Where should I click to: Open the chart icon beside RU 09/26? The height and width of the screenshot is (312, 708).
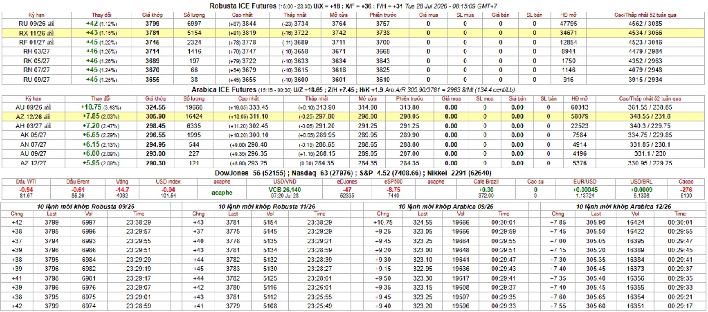point(51,24)
